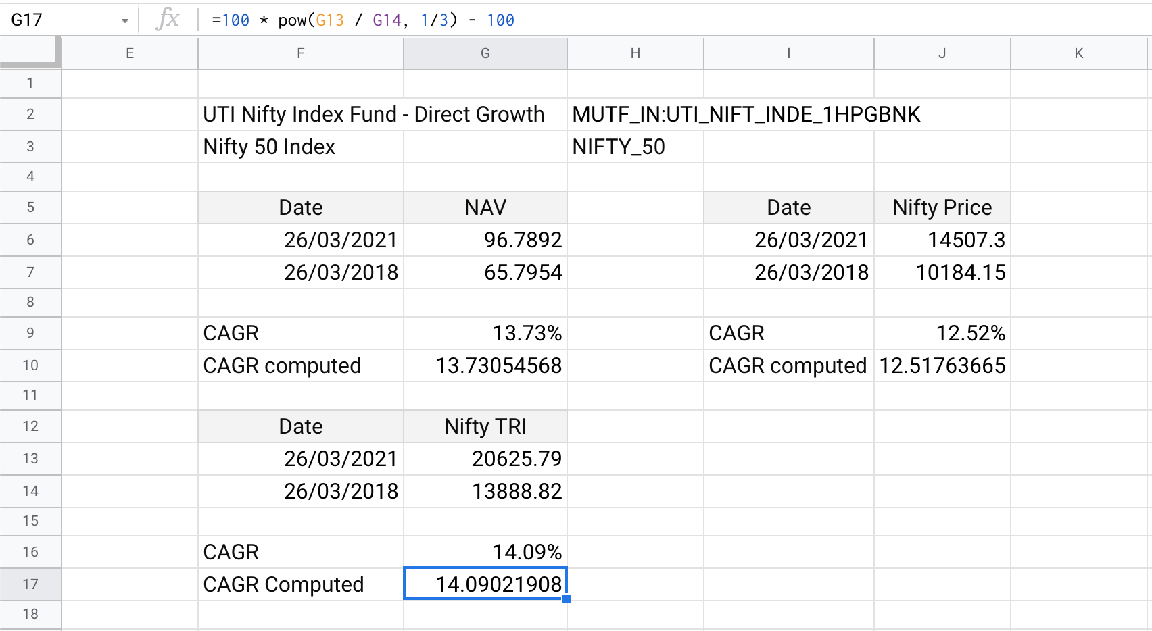Viewport: 1152px width, 631px height.
Task: Select 'CAGR computed' label in column F row 10
Action: pyautogui.click(x=301, y=365)
